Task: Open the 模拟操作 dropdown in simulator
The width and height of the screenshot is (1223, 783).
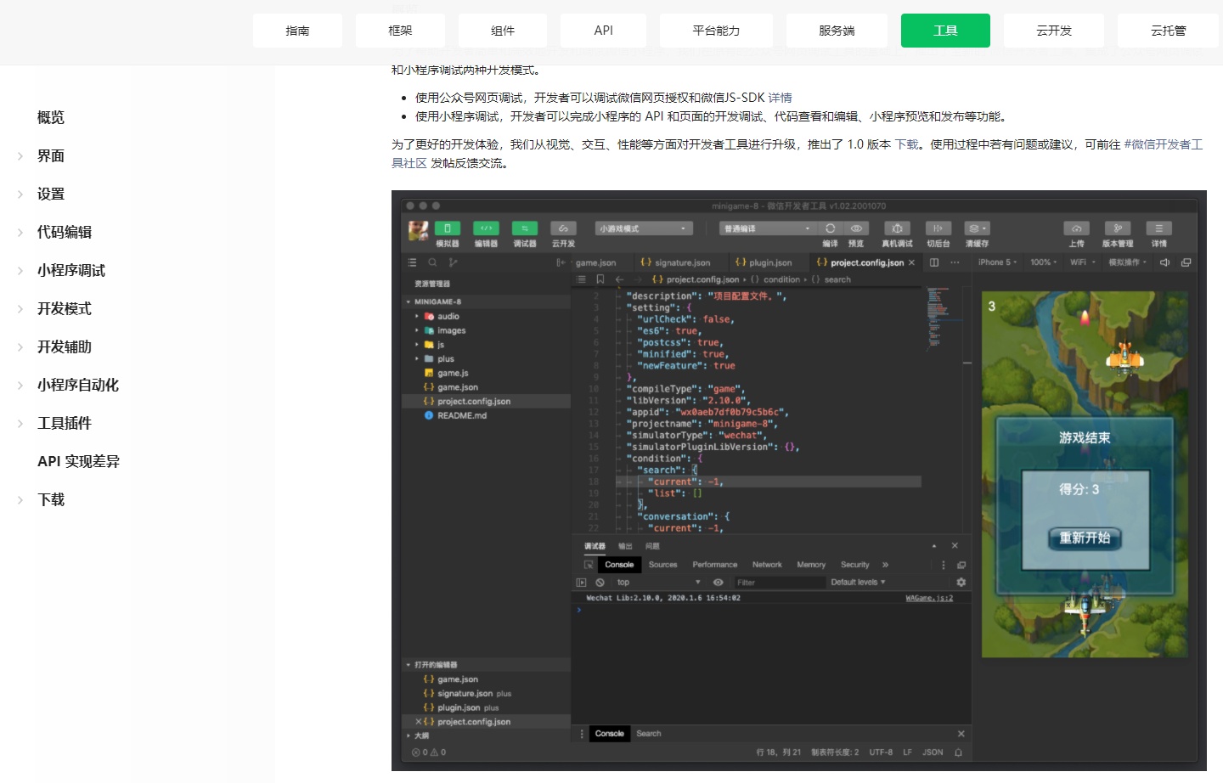Action: point(1128,262)
